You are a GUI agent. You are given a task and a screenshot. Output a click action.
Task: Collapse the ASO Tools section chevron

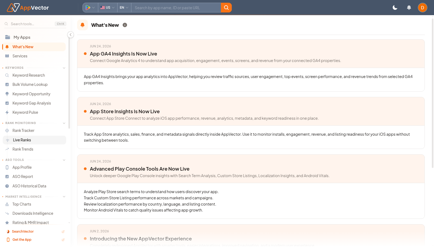(x=64, y=160)
